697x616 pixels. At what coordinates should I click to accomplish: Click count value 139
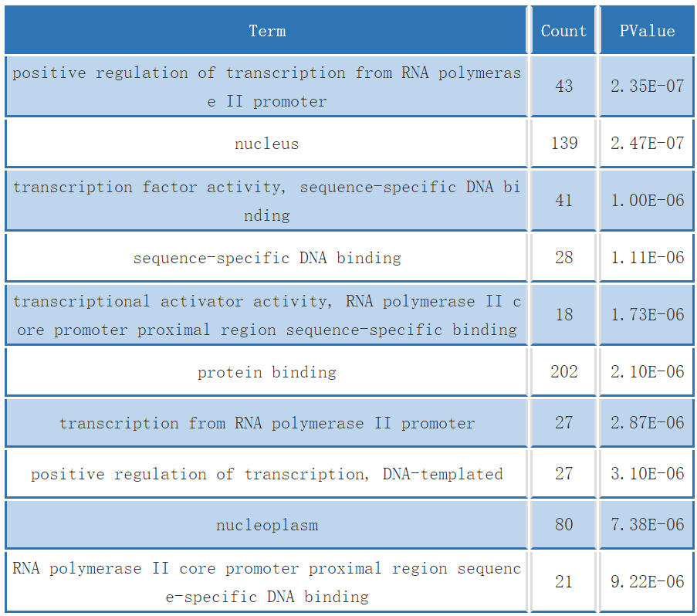click(563, 143)
